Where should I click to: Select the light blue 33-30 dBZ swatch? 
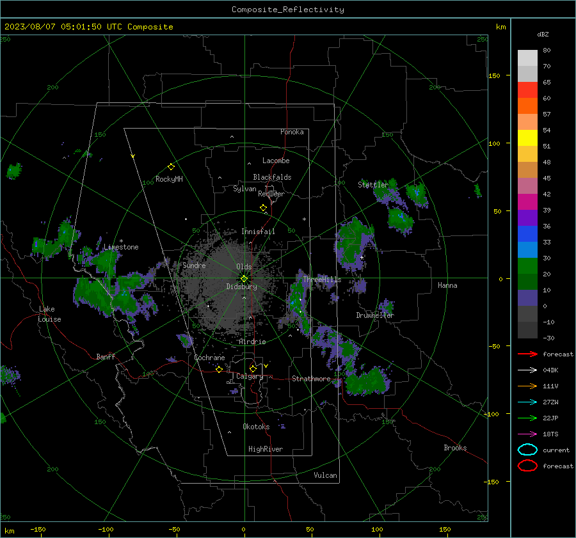click(527, 249)
